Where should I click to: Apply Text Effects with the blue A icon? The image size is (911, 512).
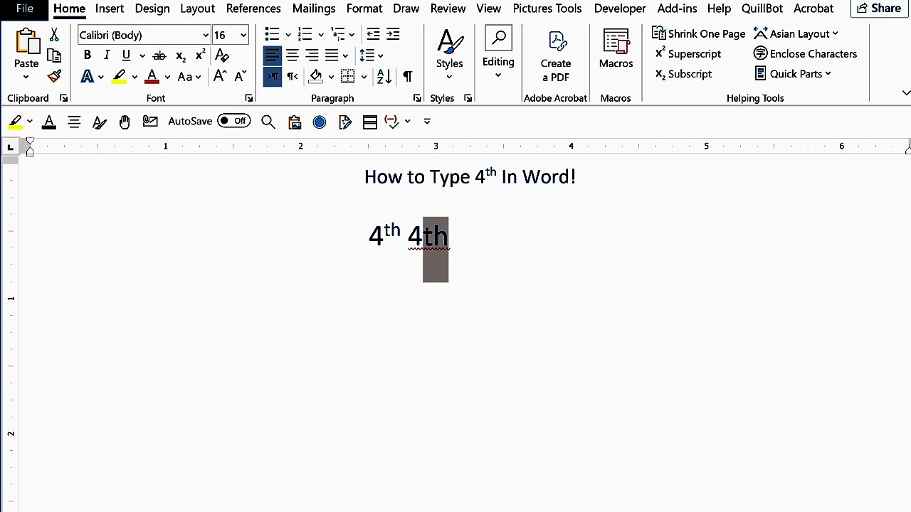(x=87, y=76)
